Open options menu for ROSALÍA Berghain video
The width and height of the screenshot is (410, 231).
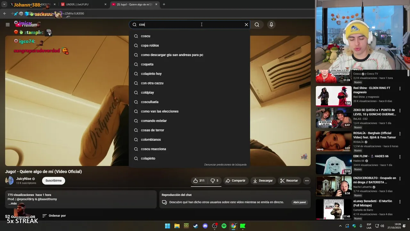point(400,133)
